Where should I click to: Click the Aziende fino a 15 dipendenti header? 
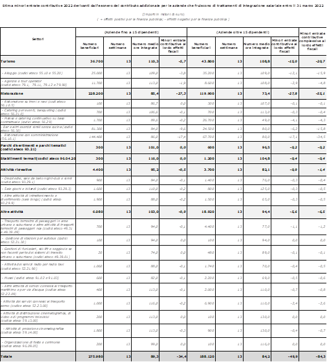(x=132, y=32)
